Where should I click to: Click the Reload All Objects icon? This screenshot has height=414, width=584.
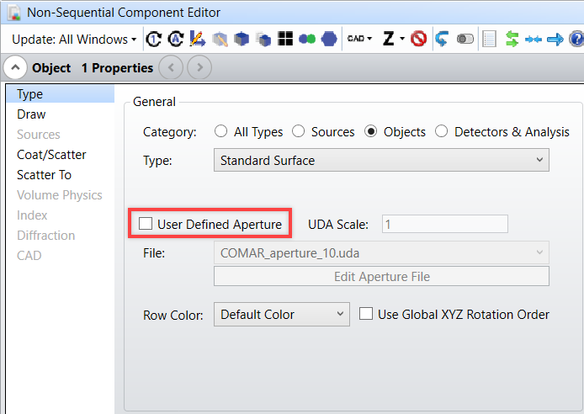click(175, 39)
